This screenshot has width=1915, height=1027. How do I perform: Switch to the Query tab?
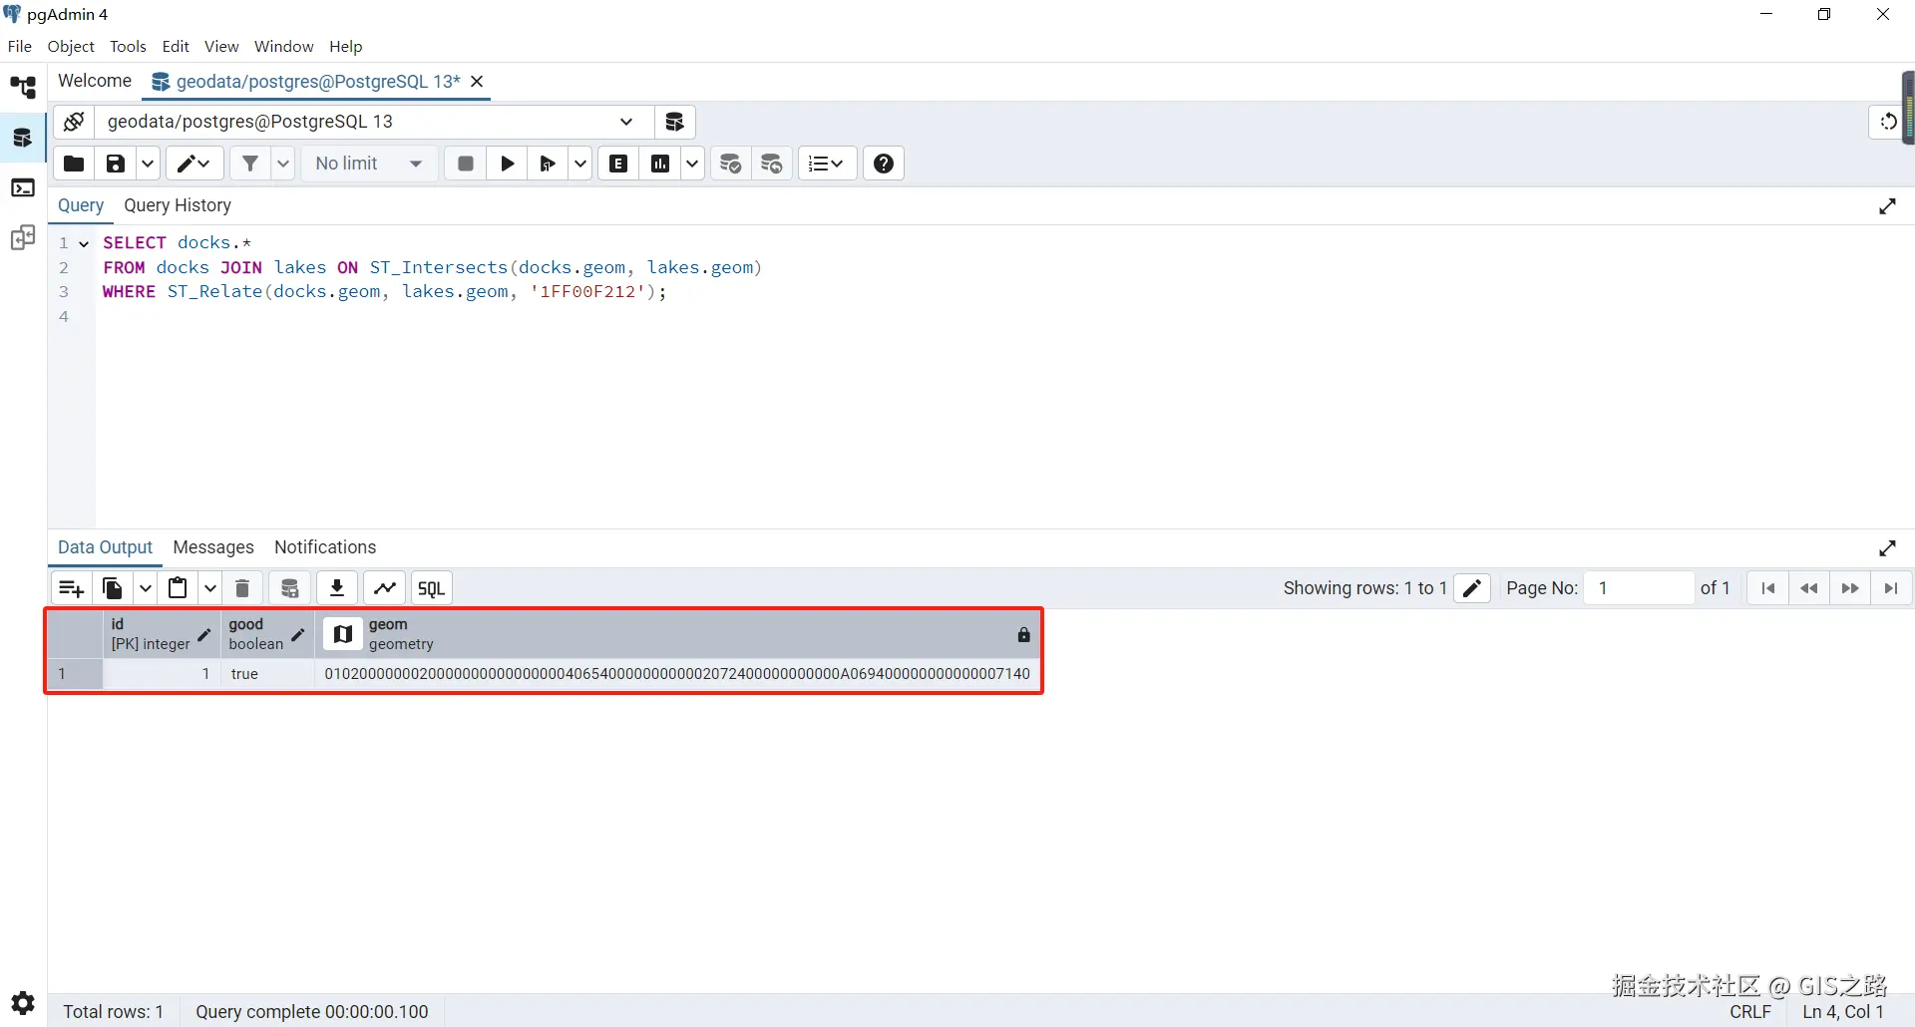pyautogui.click(x=81, y=205)
